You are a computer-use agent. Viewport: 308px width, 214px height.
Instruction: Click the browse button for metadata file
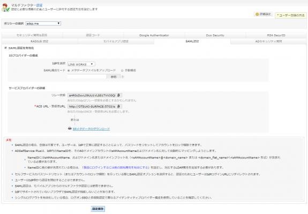(114, 77)
